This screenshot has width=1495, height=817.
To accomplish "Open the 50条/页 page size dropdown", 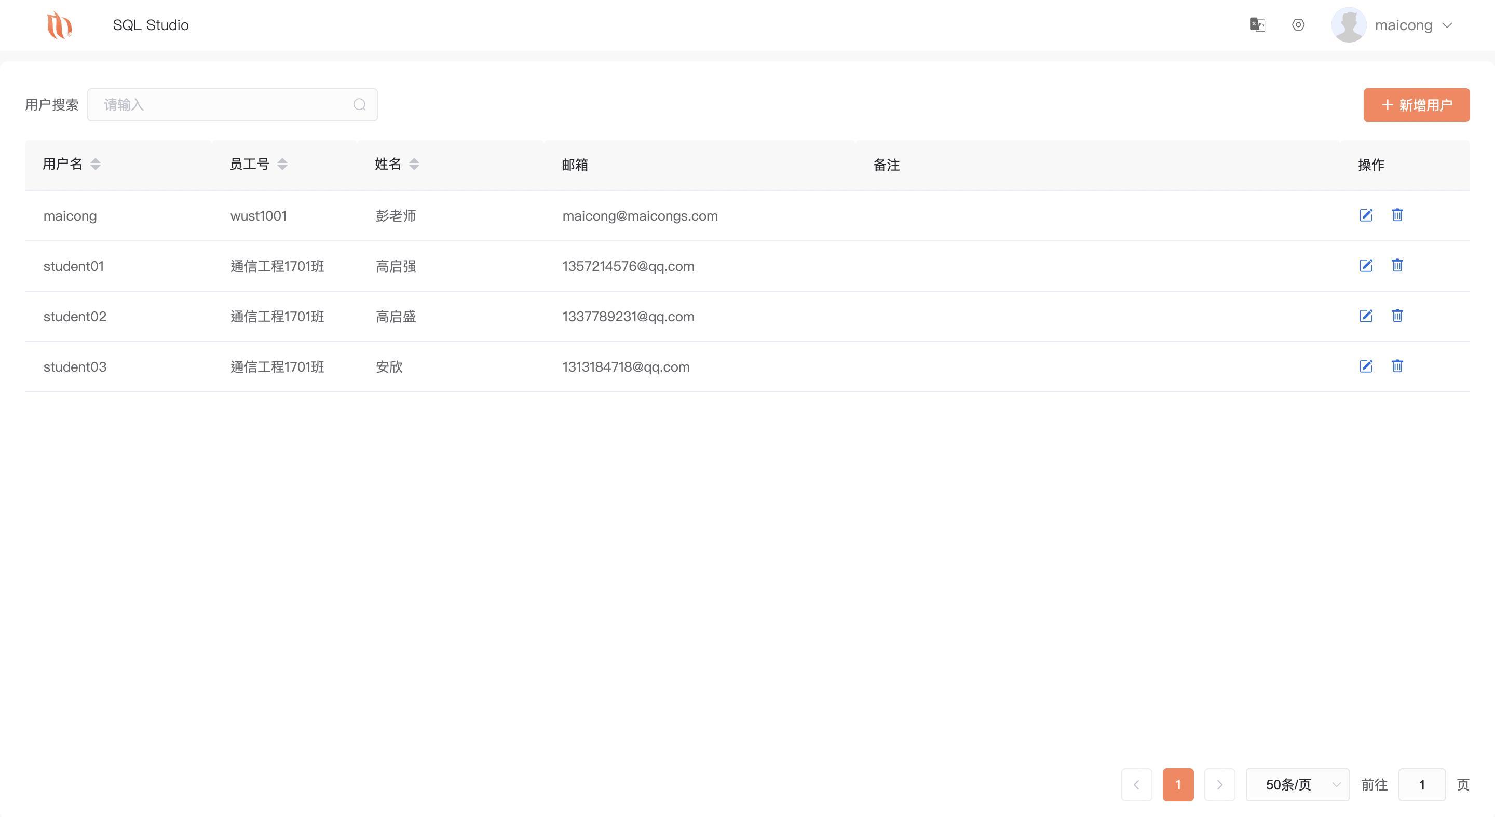I will coord(1297,784).
